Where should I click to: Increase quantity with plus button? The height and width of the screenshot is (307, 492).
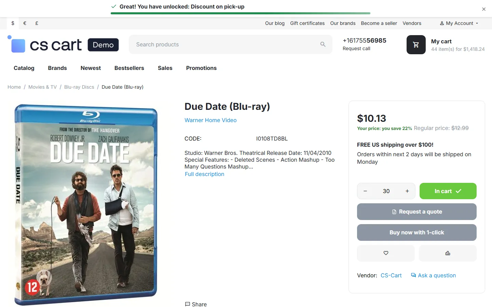[x=407, y=191]
